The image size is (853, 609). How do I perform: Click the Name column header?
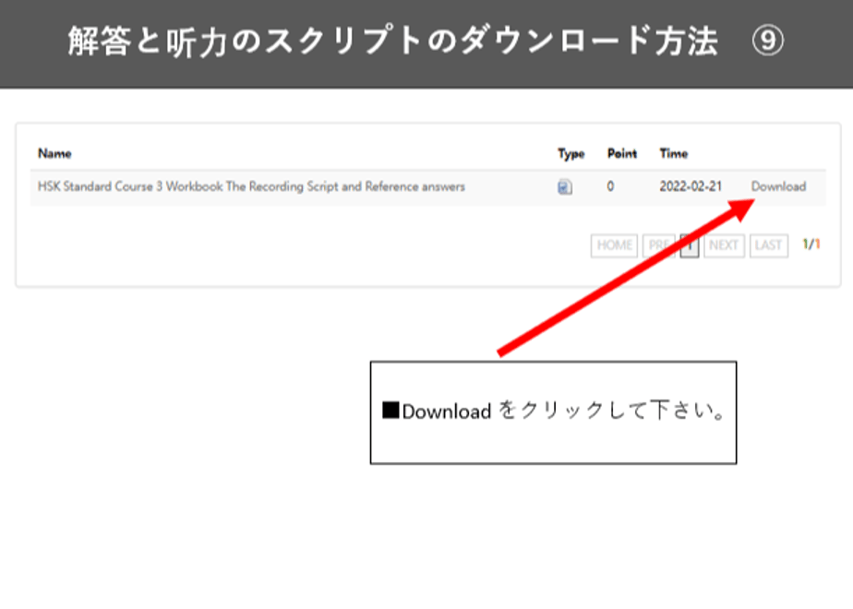click(54, 153)
